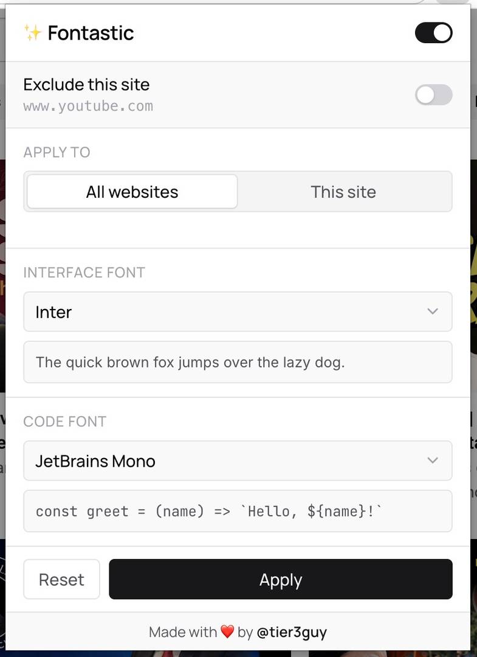Click the Reset button

(61, 580)
